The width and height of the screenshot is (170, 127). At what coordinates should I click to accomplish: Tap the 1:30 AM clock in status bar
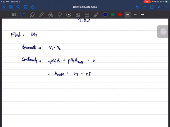5,2
